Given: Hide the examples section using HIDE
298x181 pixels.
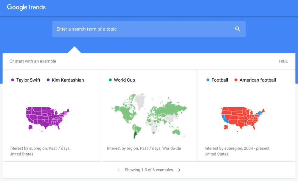Looking at the screenshot, I should point(283,61).
